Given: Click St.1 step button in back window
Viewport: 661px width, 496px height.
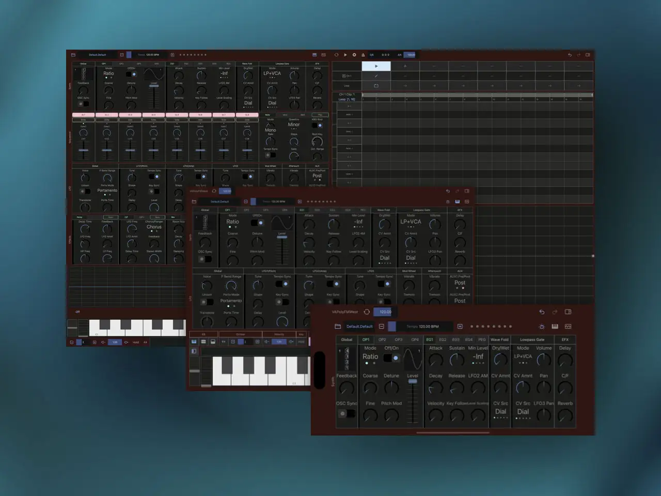Looking at the screenshot, I should click(x=83, y=115).
